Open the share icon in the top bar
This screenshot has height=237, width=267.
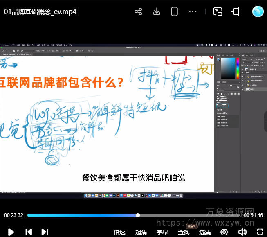(138, 12)
